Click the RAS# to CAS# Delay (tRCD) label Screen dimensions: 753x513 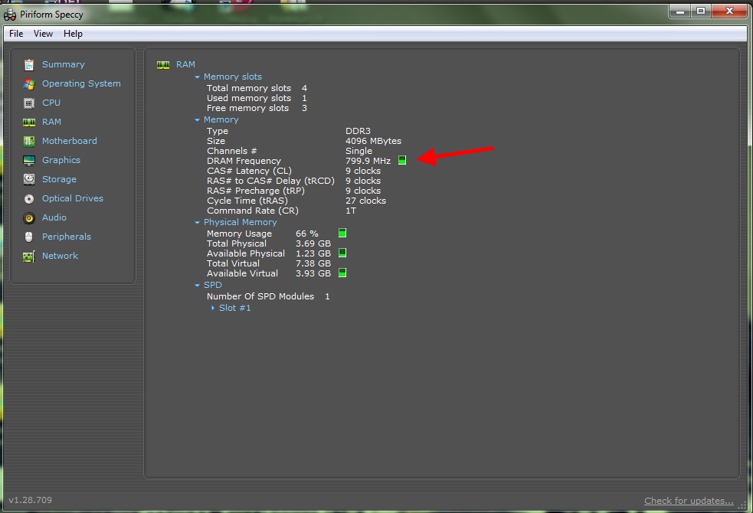(270, 181)
